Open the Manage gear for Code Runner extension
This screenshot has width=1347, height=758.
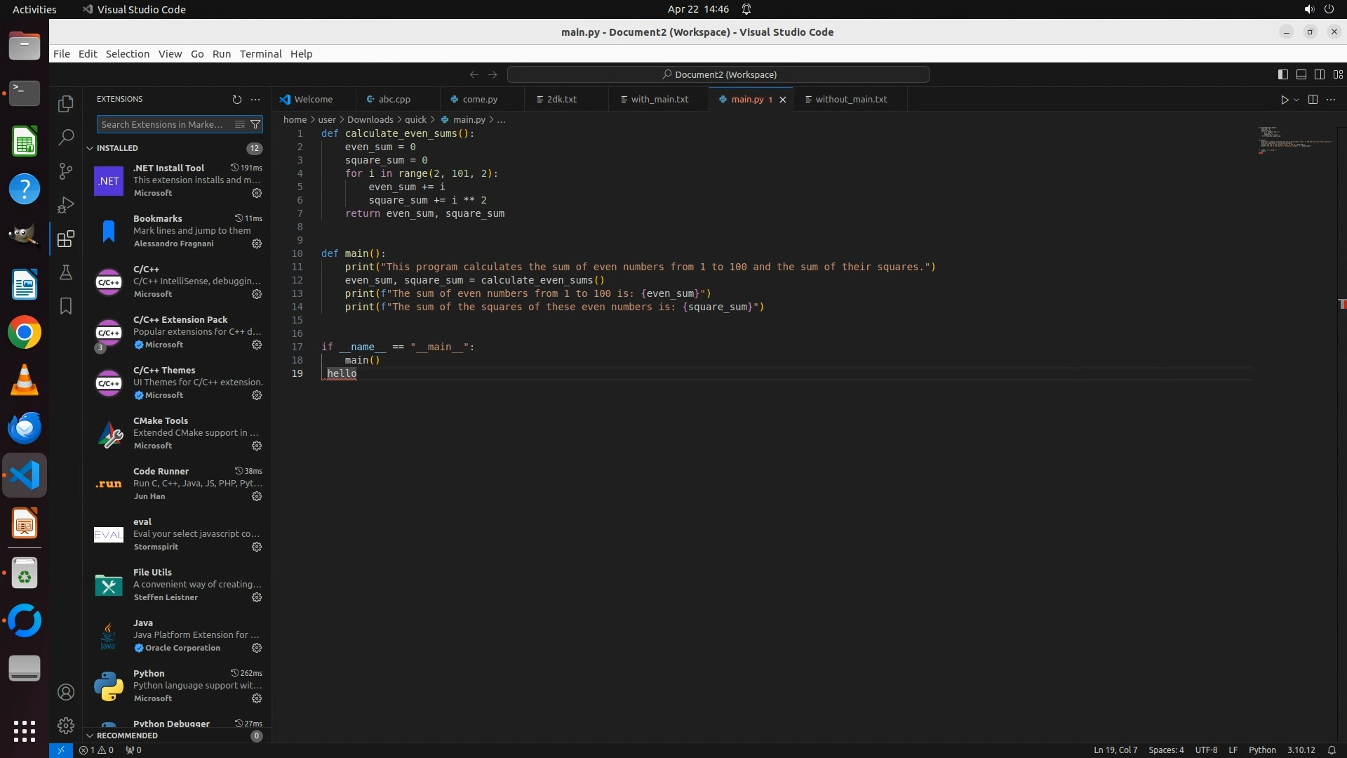257,496
